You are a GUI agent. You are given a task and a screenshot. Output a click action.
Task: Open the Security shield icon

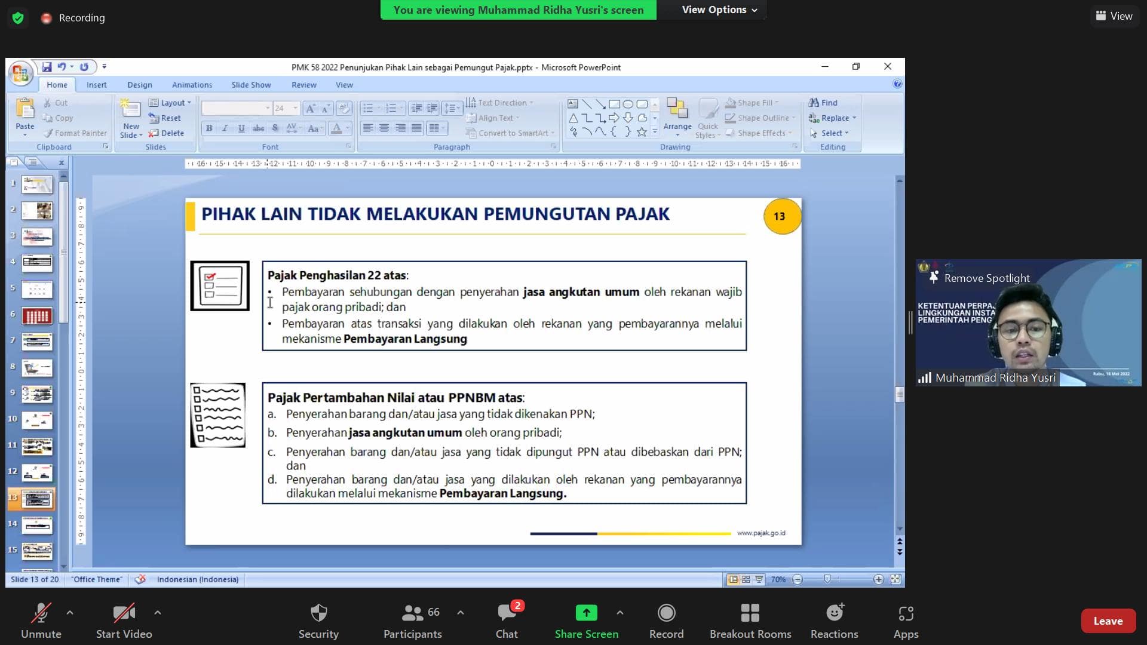coord(318,620)
